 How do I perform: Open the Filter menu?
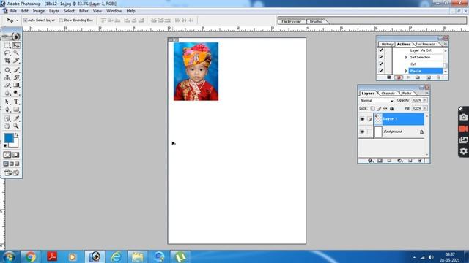coord(84,11)
